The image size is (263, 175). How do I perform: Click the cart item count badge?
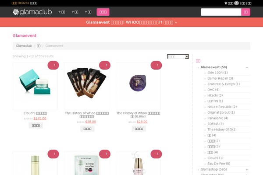click(236, 3)
